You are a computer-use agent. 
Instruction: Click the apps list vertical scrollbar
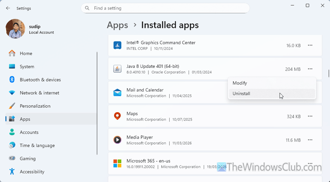coord(329,73)
